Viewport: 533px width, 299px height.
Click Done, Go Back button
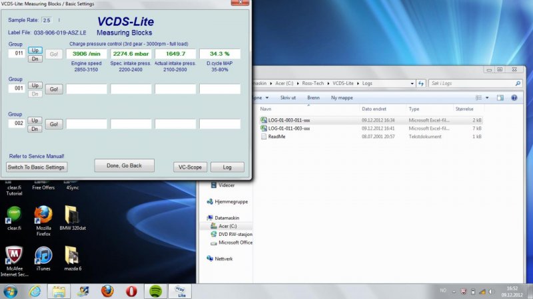click(x=124, y=165)
